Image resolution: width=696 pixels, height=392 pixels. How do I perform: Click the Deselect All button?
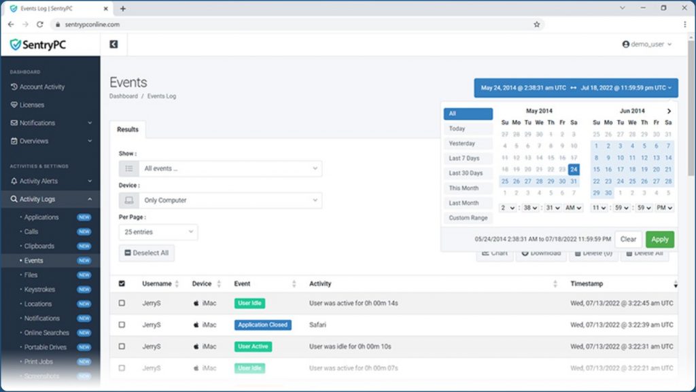click(x=147, y=253)
